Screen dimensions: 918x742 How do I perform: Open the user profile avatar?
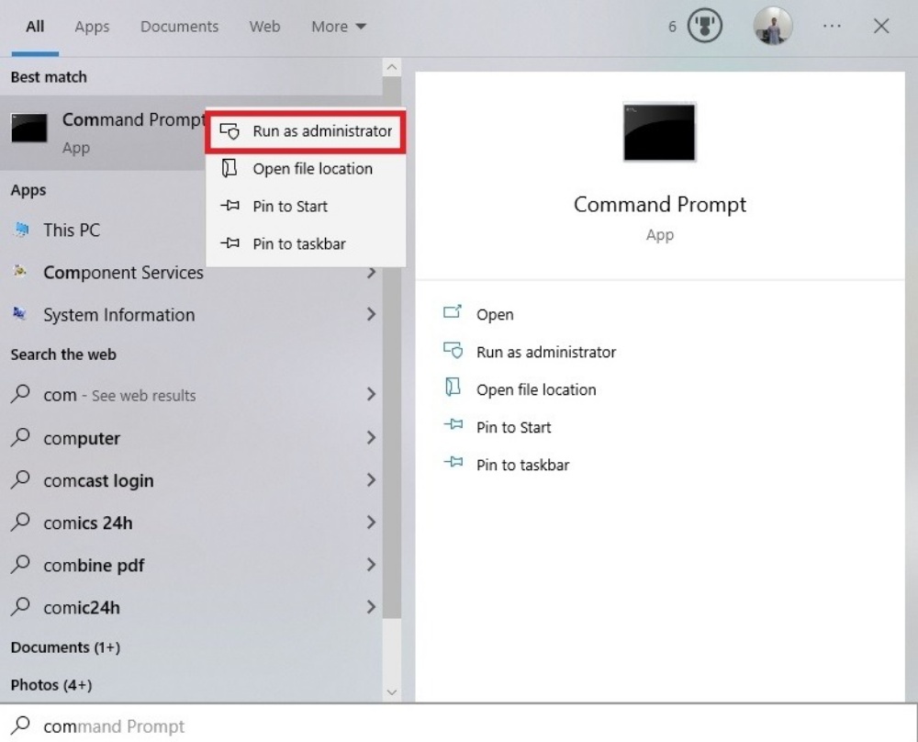point(772,26)
